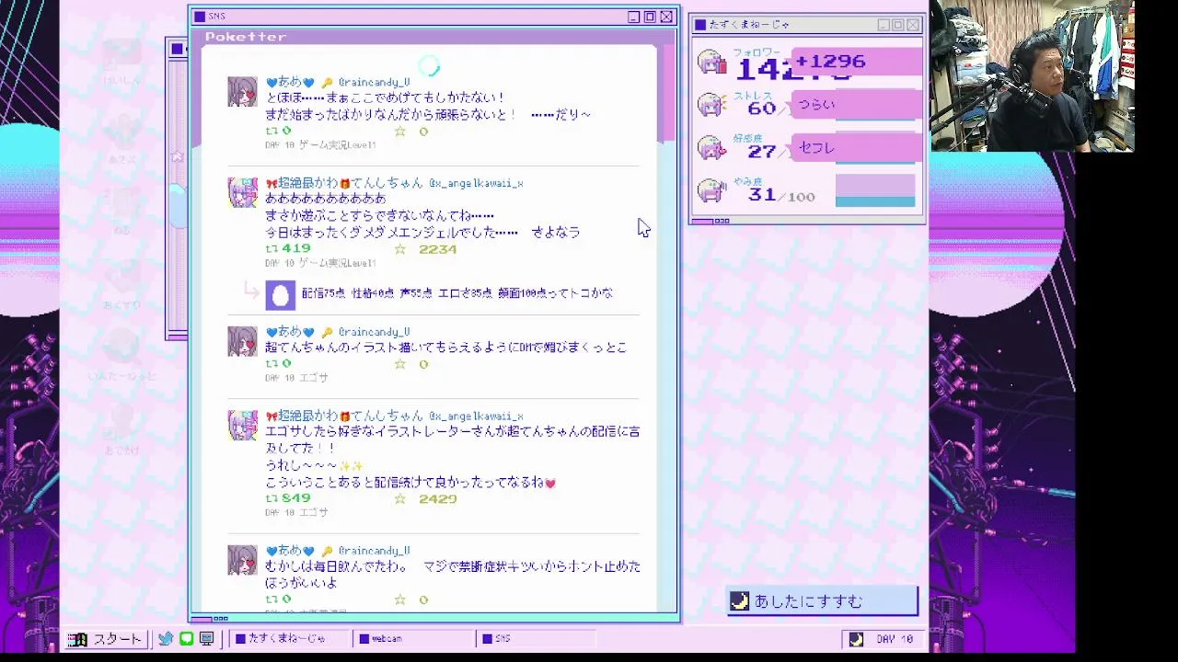Click the key icon on the とほほ post

[327, 83]
